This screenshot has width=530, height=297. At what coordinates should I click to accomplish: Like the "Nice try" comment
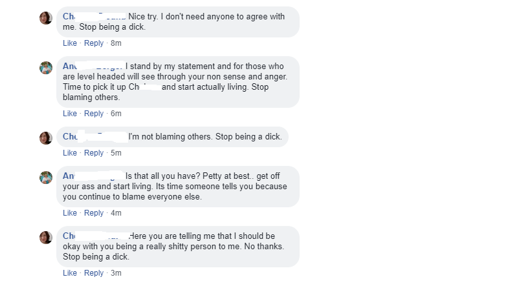click(70, 43)
